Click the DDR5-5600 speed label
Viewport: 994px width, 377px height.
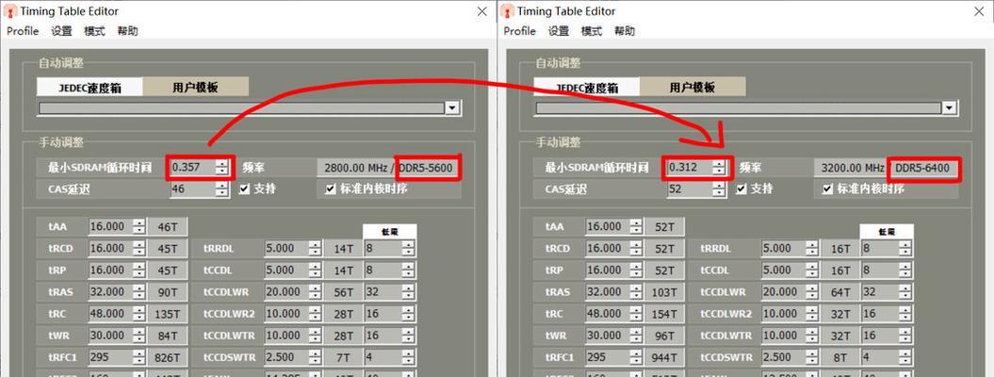[x=426, y=168]
